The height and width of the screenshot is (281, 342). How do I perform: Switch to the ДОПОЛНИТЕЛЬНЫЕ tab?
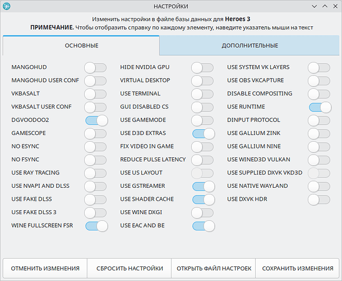tap(249, 46)
